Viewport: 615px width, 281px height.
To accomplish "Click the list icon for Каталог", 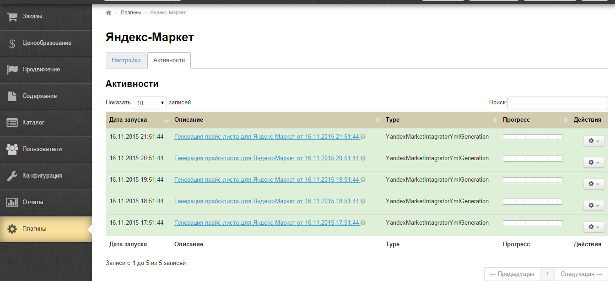I will click(x=12, y=123).
